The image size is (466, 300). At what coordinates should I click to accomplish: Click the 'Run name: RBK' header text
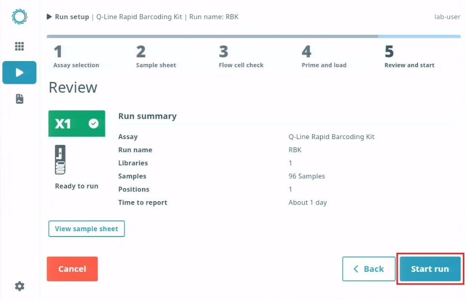(214, 17)
